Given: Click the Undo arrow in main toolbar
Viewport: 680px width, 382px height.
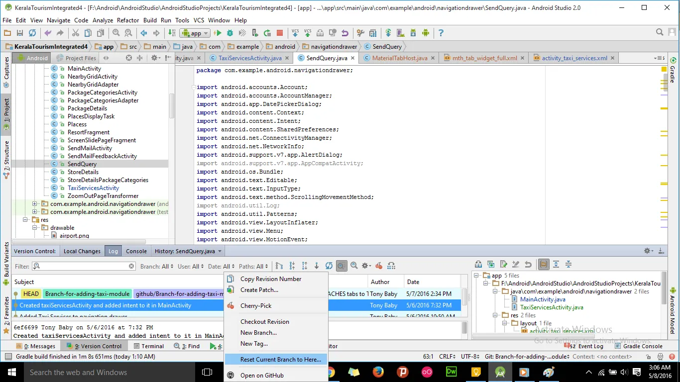Looking at the screenshot, I should coord(48,33).
